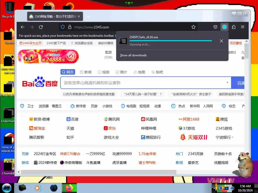This screenshot has height=193, width=258.
Task: Open the 京东 site link
Action: point(110,128)
